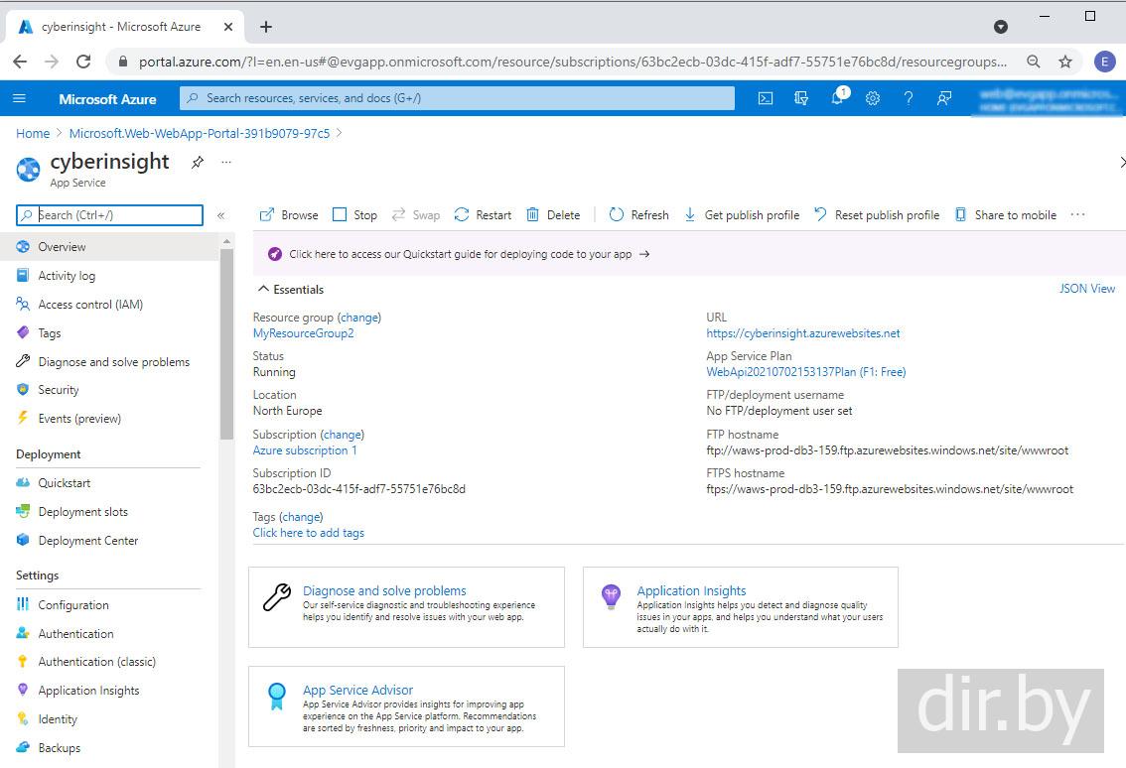The width and height of the screenshot is (1126, 768).
Task: Open the feedback icon in header
Action: point(944,98)
